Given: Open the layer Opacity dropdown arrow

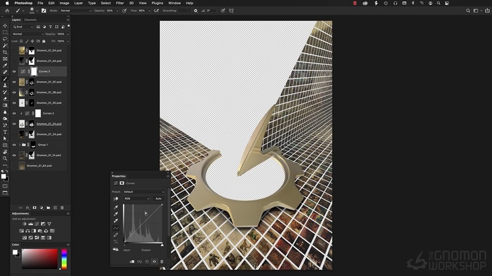Looking at the screenshot, I should click(68, 33).
